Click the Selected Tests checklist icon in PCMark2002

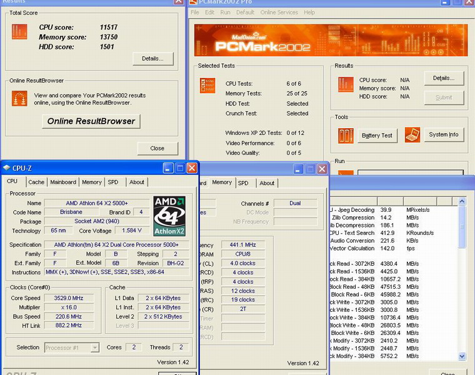click(207, 86)
